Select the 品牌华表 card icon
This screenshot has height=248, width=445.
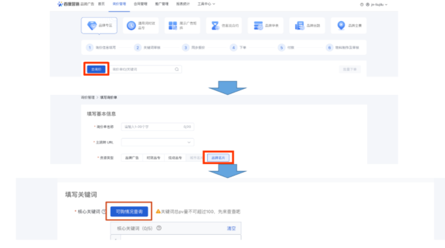point(265,26)
